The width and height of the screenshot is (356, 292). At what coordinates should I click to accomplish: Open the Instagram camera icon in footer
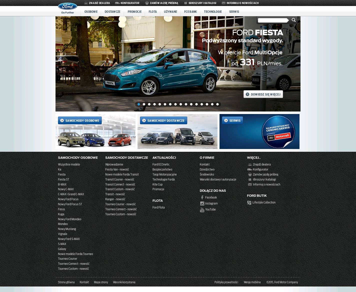tap(202, 203)
